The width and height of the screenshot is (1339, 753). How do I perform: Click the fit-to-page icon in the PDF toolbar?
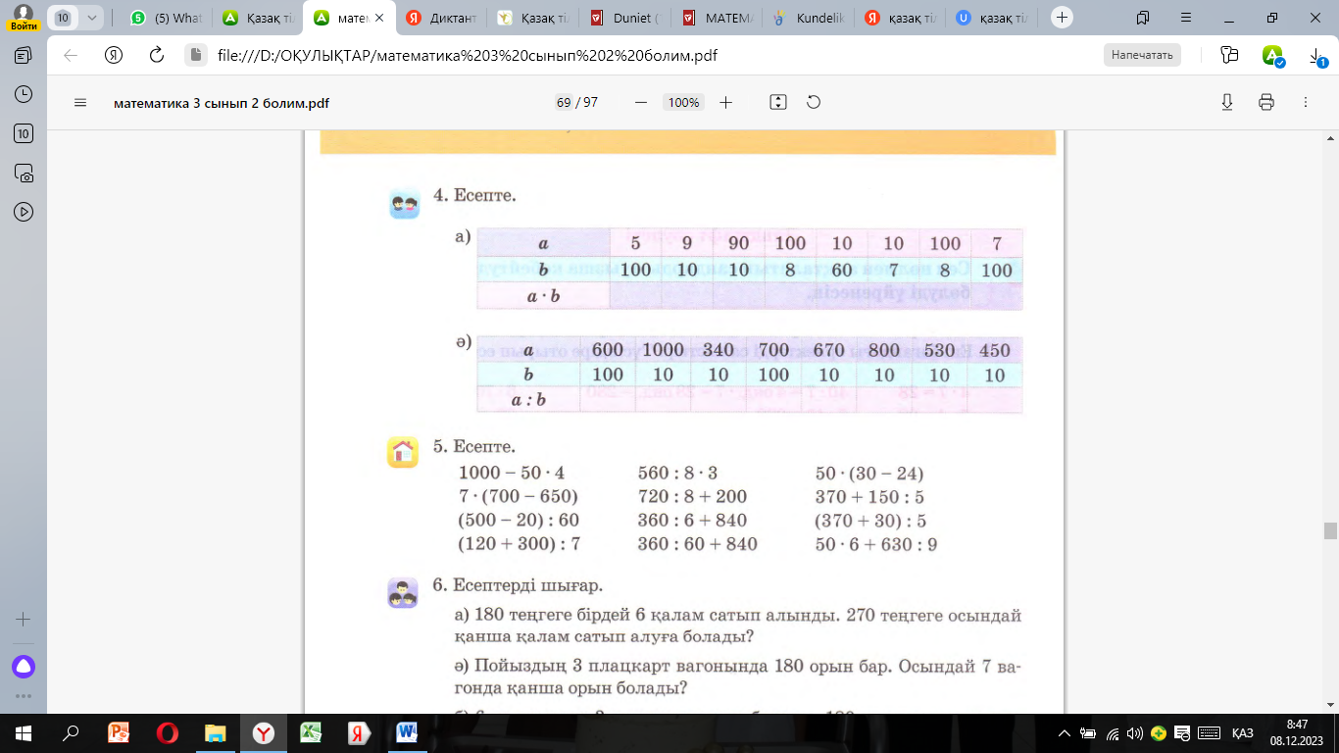pyautogui.click(x=778, y=102)
